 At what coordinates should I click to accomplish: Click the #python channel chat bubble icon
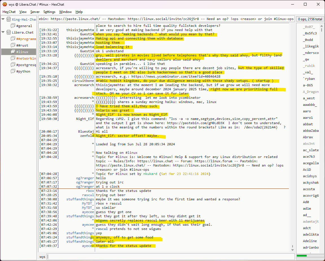[x=13, y=71]
